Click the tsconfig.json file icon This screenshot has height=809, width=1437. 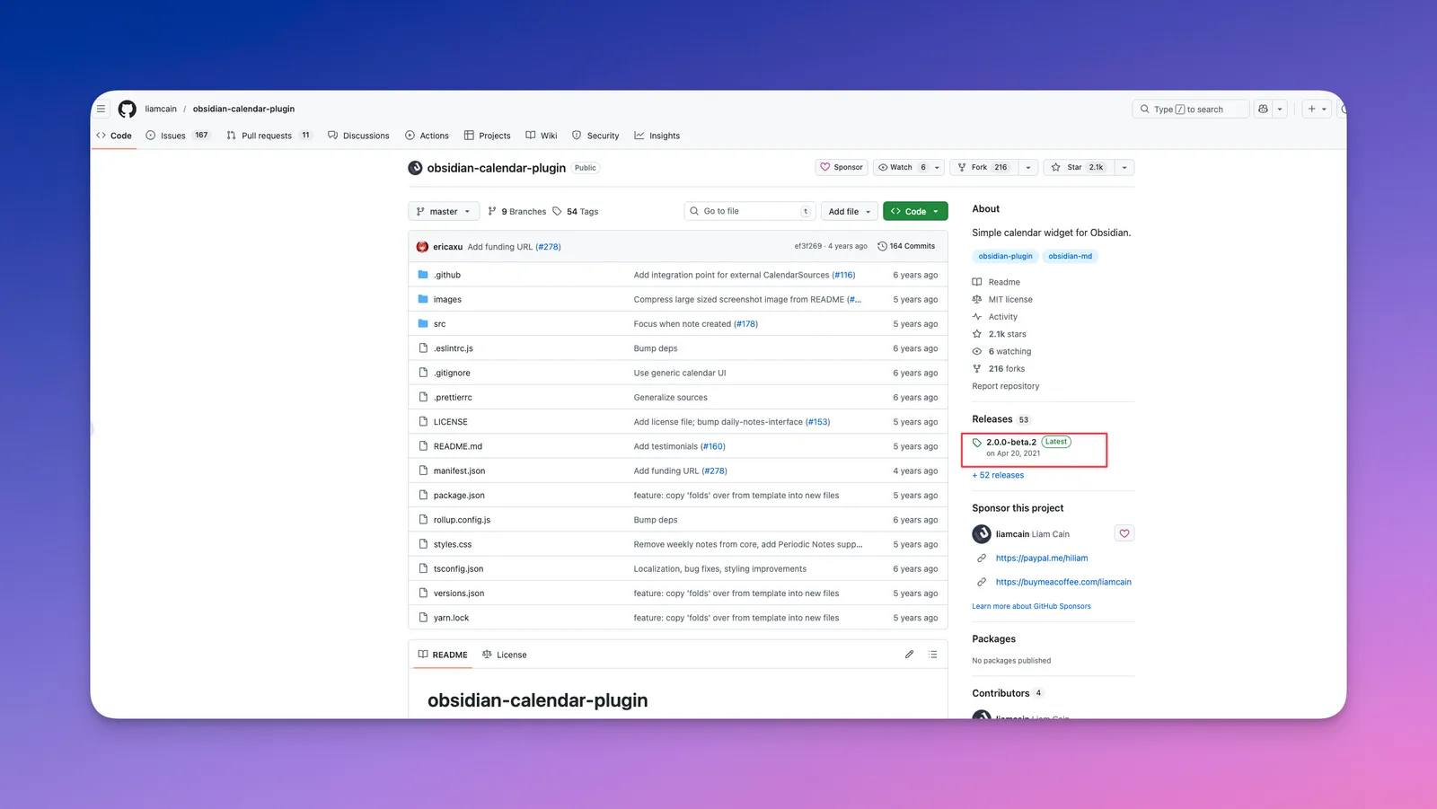click(423, 568)
